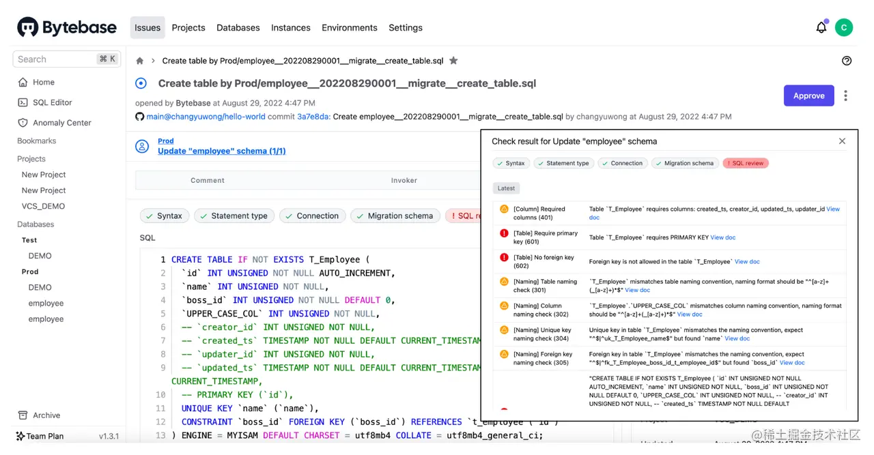Image resolution: width=874 pixels, height=455 pixels.
Task: Click the Comment column header
Action: click(x=208, y=180)
